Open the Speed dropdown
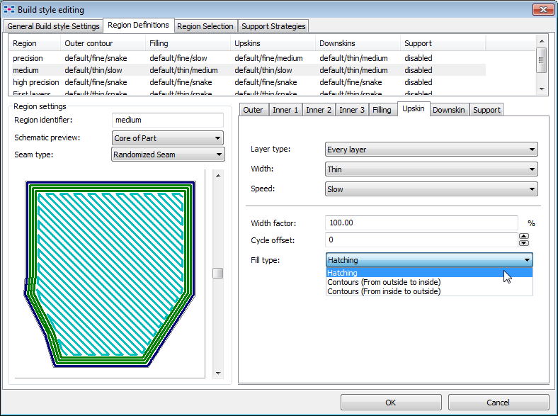 pos(431,189)
